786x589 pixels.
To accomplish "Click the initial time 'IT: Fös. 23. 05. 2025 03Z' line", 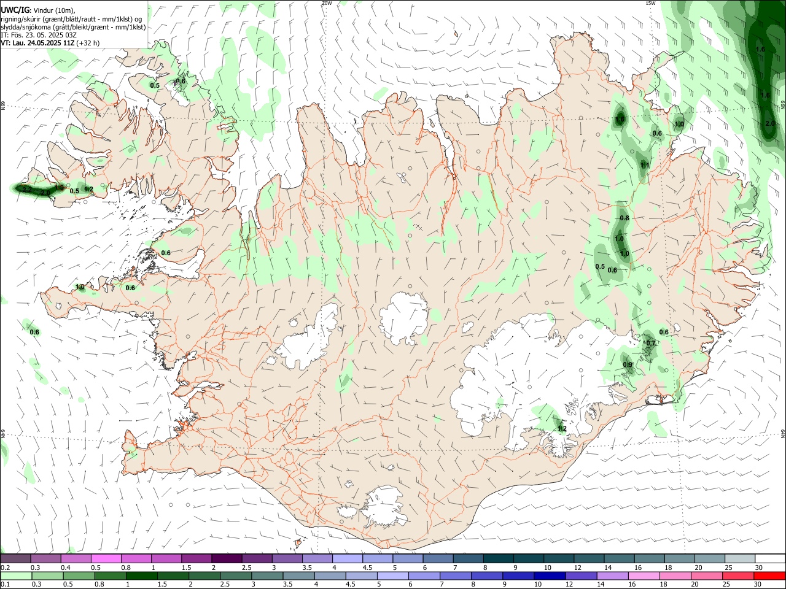I will (39, 35).
